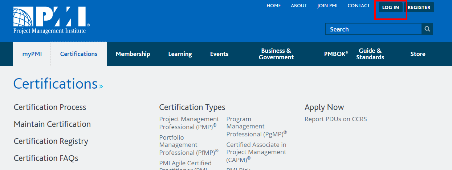This screenshot has height=170, width=452.
Task: Open the HOME link
Action: click(x=274, y=6)
